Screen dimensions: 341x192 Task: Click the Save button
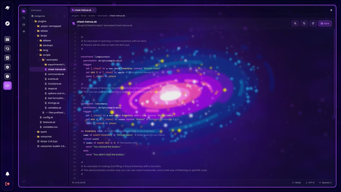[x=325, y=23]
